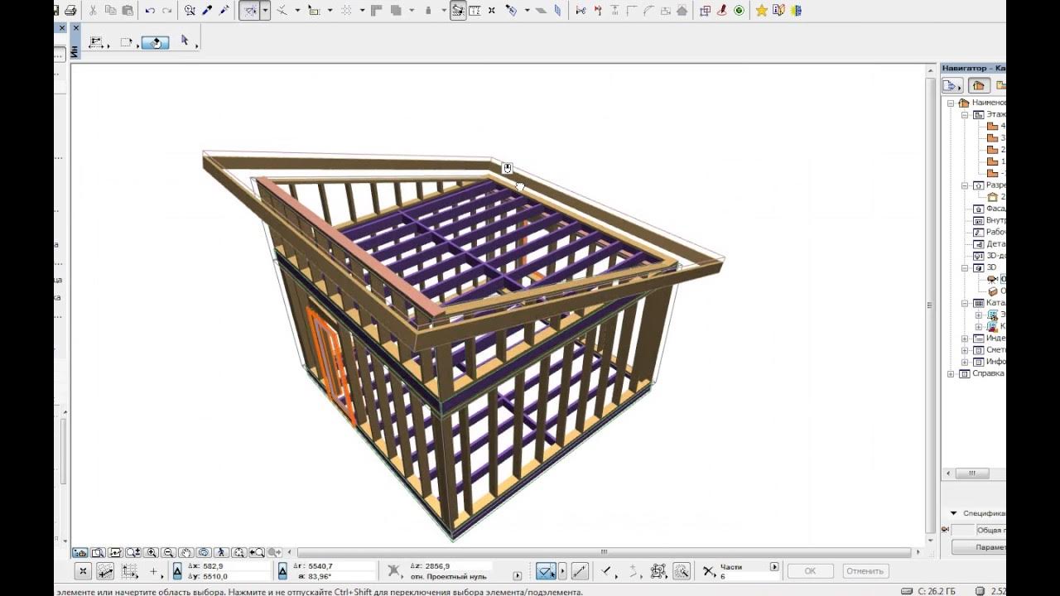1060x596 pixels.
Task: Click the horizontal scrollbar under 3D view
Action: (x=604, y=552)
